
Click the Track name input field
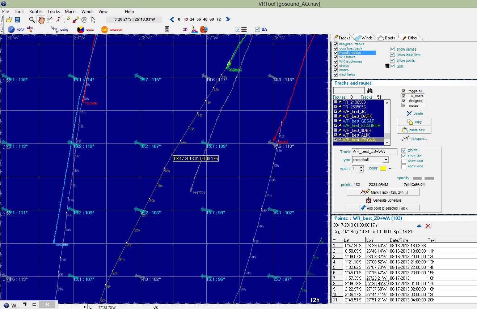(x=374, y=152)
